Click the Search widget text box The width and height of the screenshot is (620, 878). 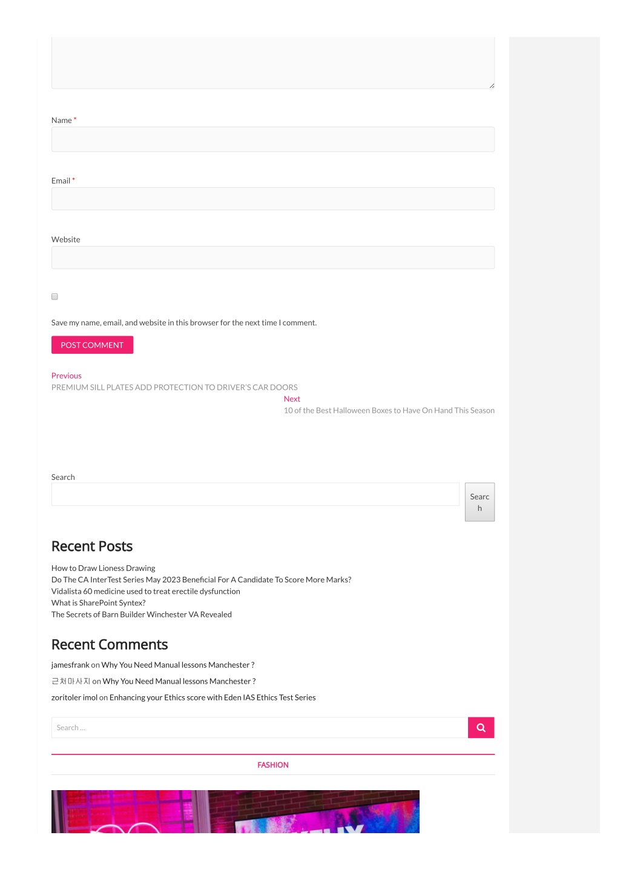(256, 494)
